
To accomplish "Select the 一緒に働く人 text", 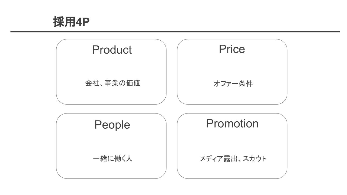I will click(113, 158).
